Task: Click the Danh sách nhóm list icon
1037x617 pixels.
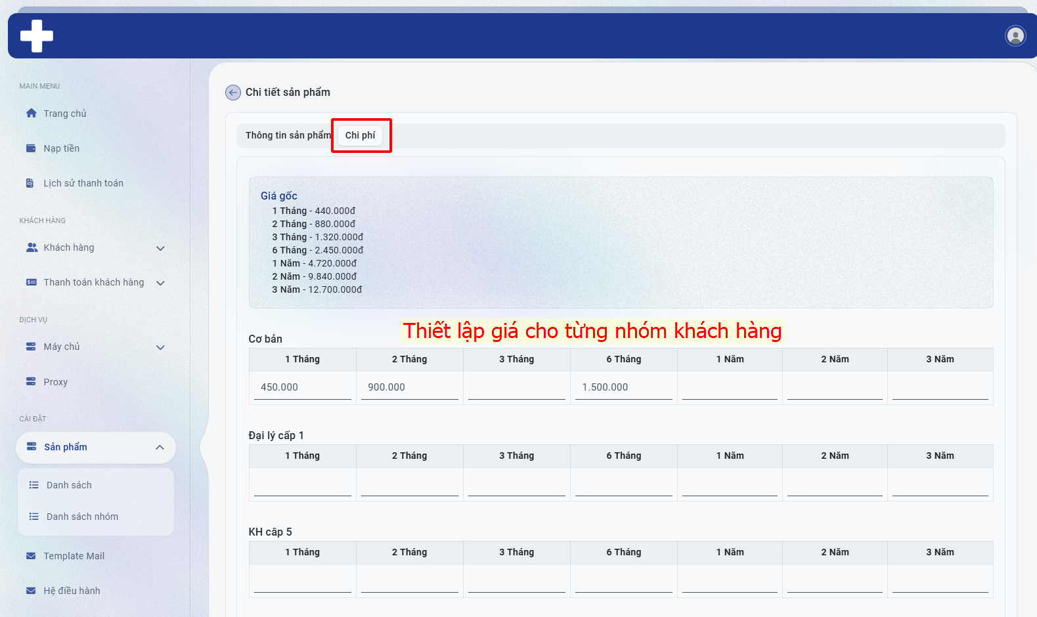Action: [34, 517]
